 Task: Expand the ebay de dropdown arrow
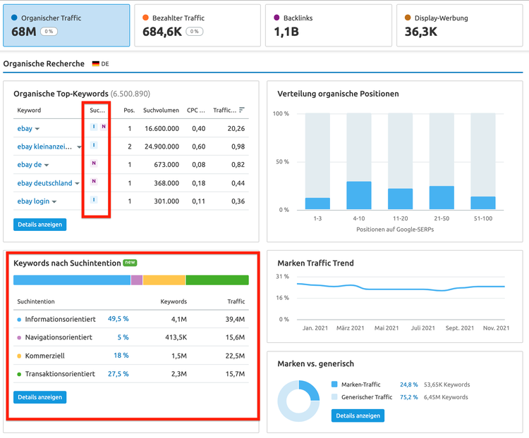point(47,165)
